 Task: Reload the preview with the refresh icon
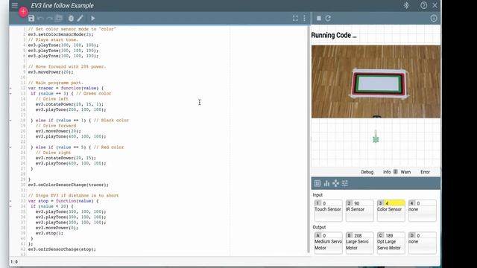point(328,18)
